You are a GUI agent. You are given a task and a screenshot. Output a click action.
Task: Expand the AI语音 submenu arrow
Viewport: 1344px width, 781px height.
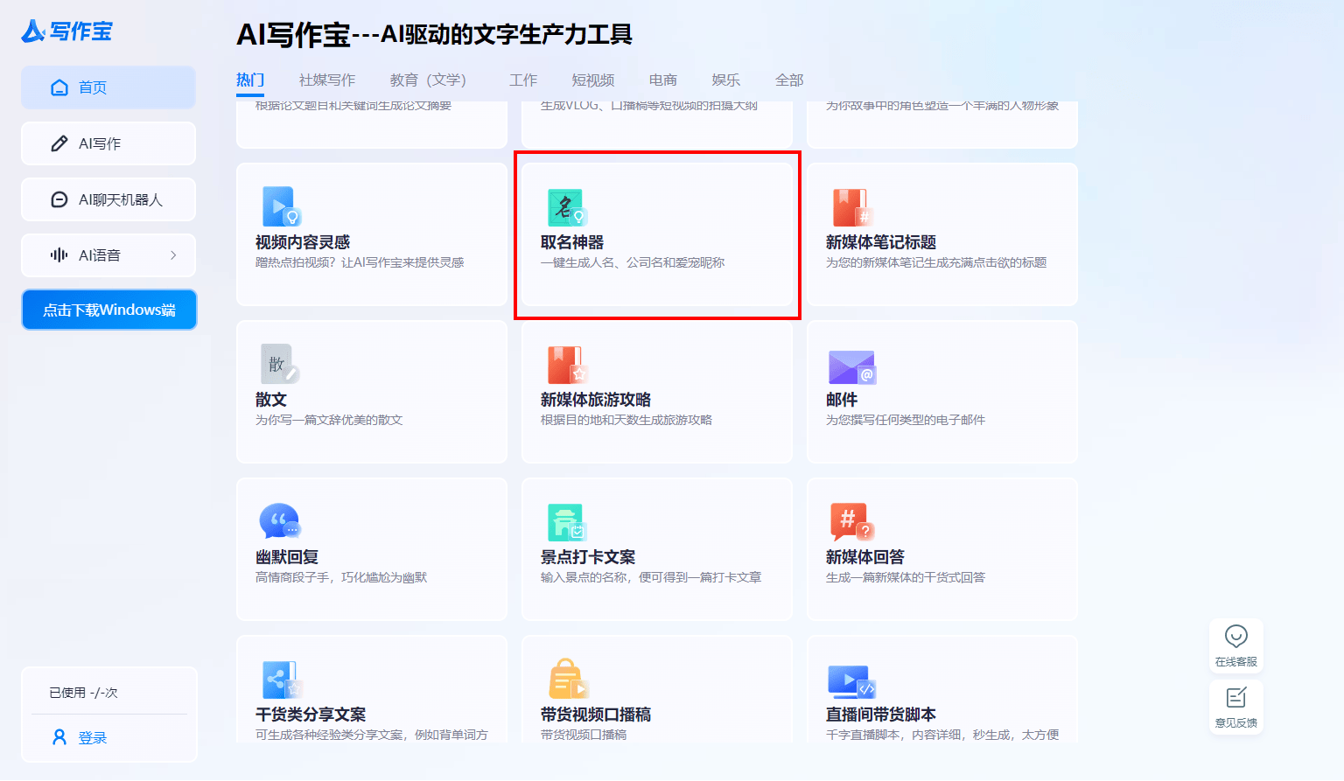[x=173, y=255]
